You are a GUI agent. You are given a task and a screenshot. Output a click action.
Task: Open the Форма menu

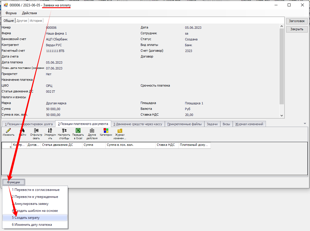pyautogui.click(x=11, y=13)
